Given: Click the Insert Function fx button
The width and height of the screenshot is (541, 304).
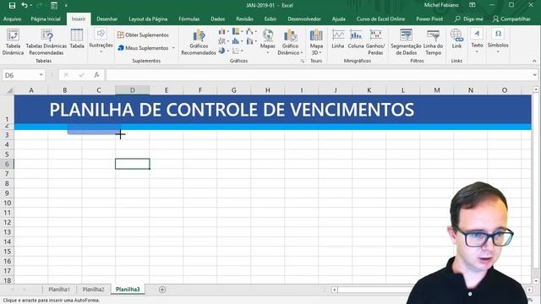Looking at the screenshot, I should 96,75.
